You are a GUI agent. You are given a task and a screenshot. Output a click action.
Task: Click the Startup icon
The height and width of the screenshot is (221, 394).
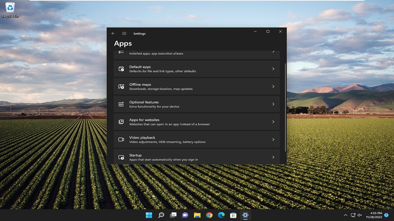tap(121, 157)
